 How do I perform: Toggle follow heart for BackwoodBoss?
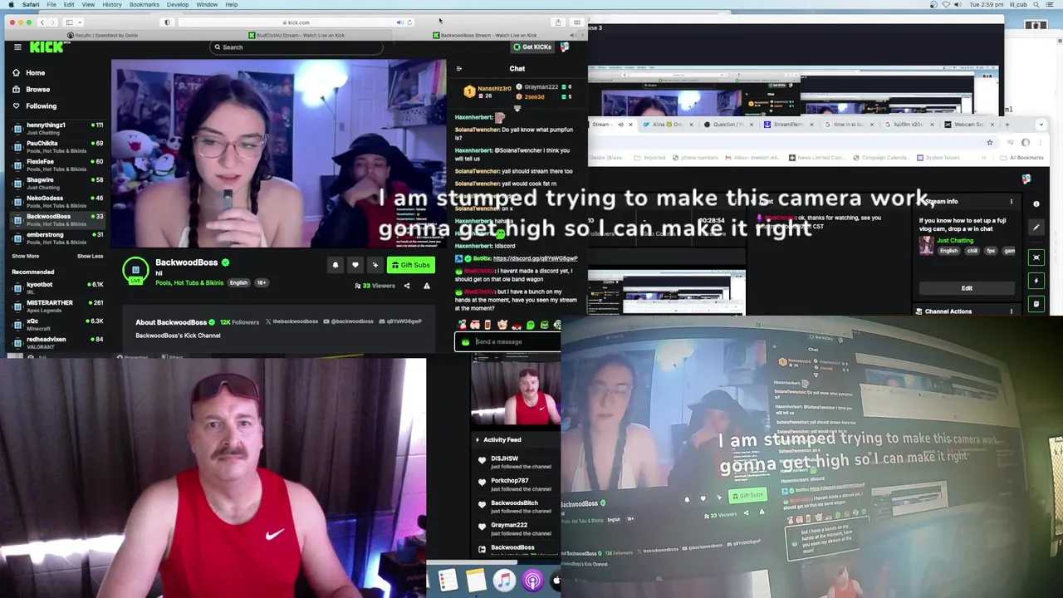(355, 265)
